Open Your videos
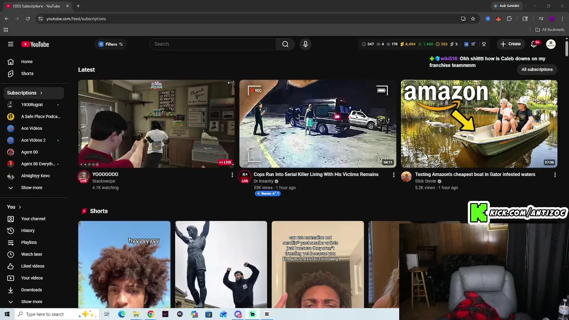This screenshot has width=569, height=320. point(34,278)
